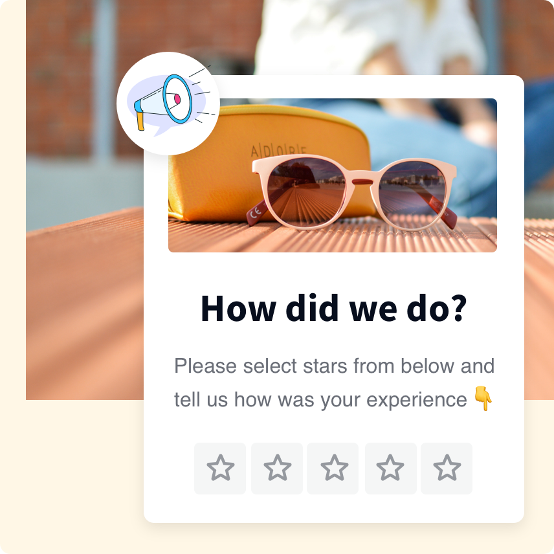The image size is (554, 554).
Task: Click the bridge of the pink sunglasses
Action: [362, 182]
